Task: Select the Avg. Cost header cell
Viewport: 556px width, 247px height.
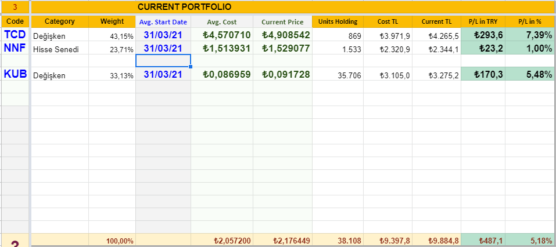Action: pos(222,21)
